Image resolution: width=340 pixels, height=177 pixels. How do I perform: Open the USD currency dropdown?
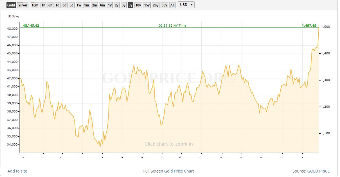pyautogui.click(x=186, y=5)
